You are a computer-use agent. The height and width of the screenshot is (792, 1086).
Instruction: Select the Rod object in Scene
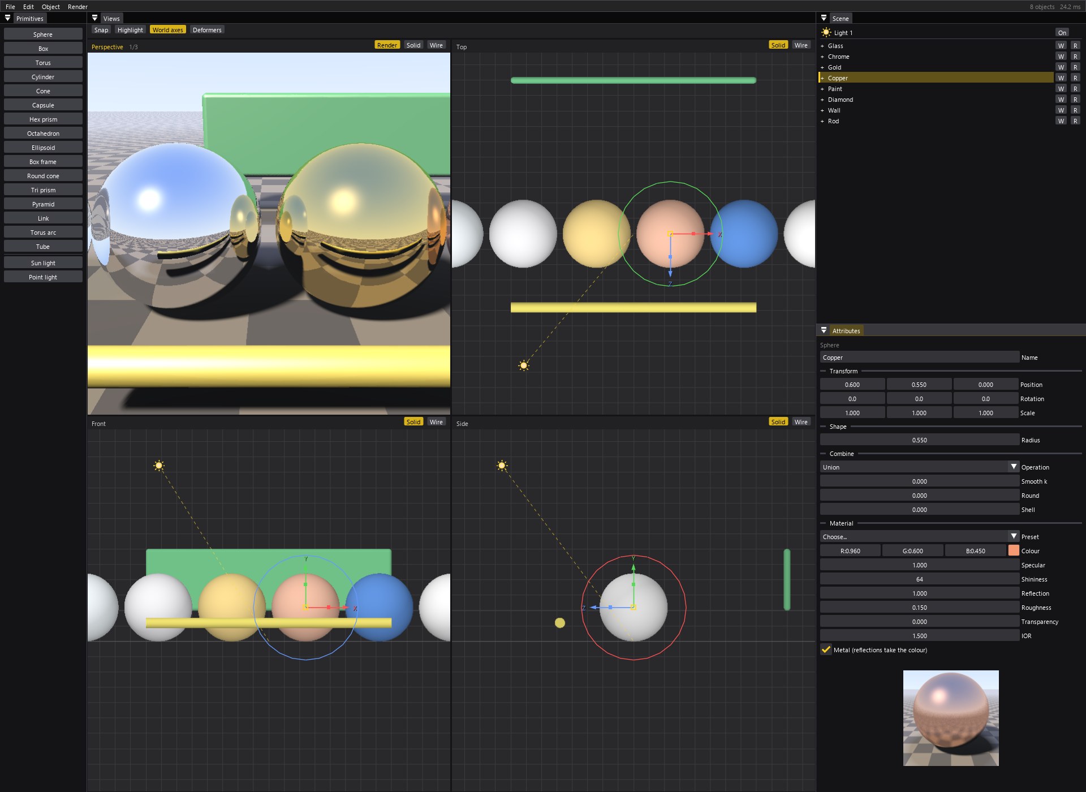[936, 121]
